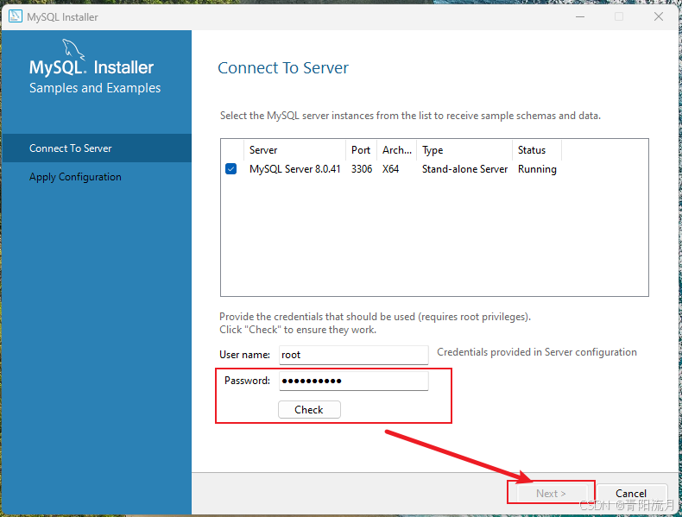Image resolution: width=682 pixels, height=517 pixels.
Task: Select the MySQL Server 8.0.41 name cell
Action: [295, 168]
